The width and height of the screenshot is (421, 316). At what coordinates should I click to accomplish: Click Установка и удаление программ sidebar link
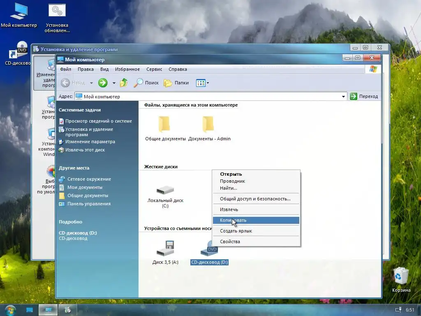pos(89,132)
